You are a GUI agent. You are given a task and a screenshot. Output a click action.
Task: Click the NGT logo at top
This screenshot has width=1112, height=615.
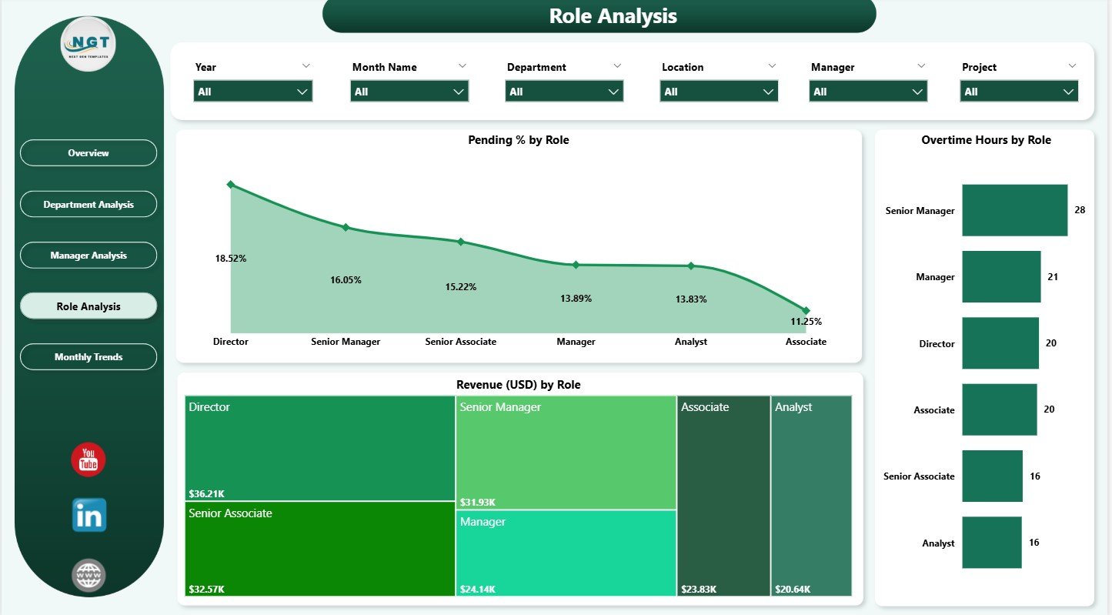click(88, 44)
